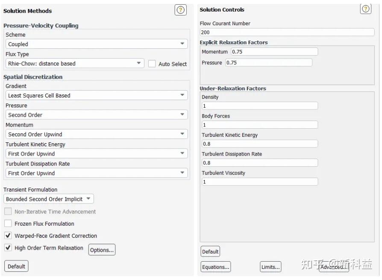Image resolution: width=382 pixels, height=280 pixels.
Task: Expand Pressure Second Order dropdown
Action: tap(97, 115)
